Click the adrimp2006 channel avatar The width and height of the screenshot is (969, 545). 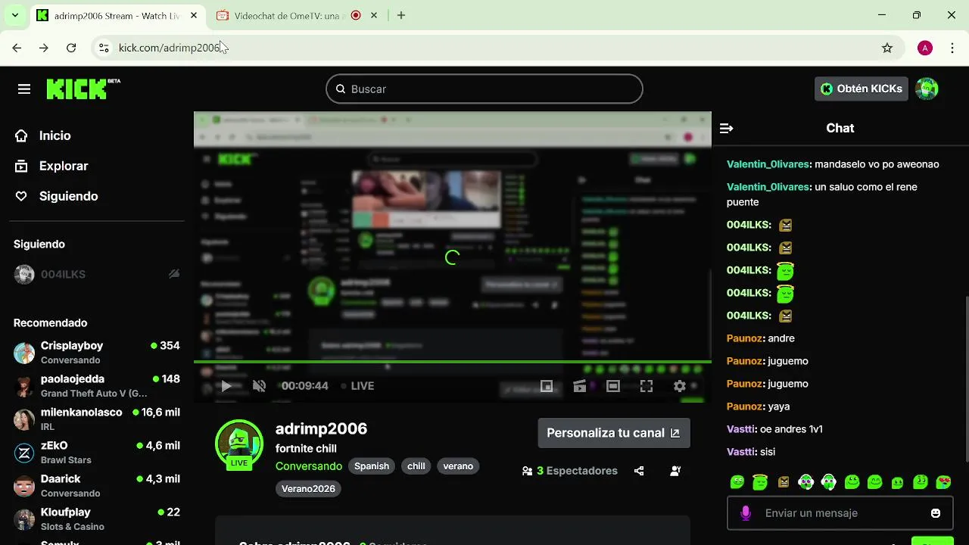pyautogui.click(x=239, y=444)
